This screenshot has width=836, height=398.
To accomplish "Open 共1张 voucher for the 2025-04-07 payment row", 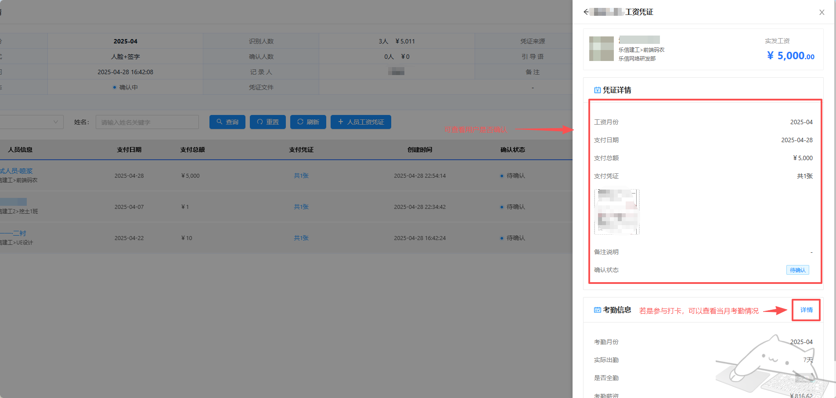I will 301,207.
